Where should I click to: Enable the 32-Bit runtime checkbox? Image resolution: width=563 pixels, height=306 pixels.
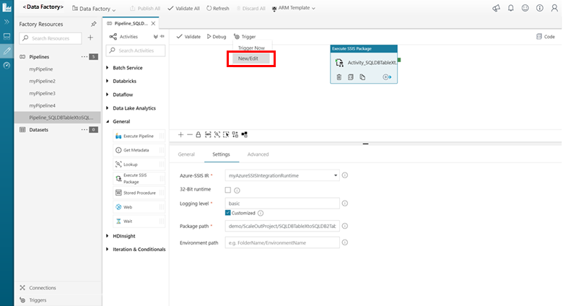[x=227, y=190]
